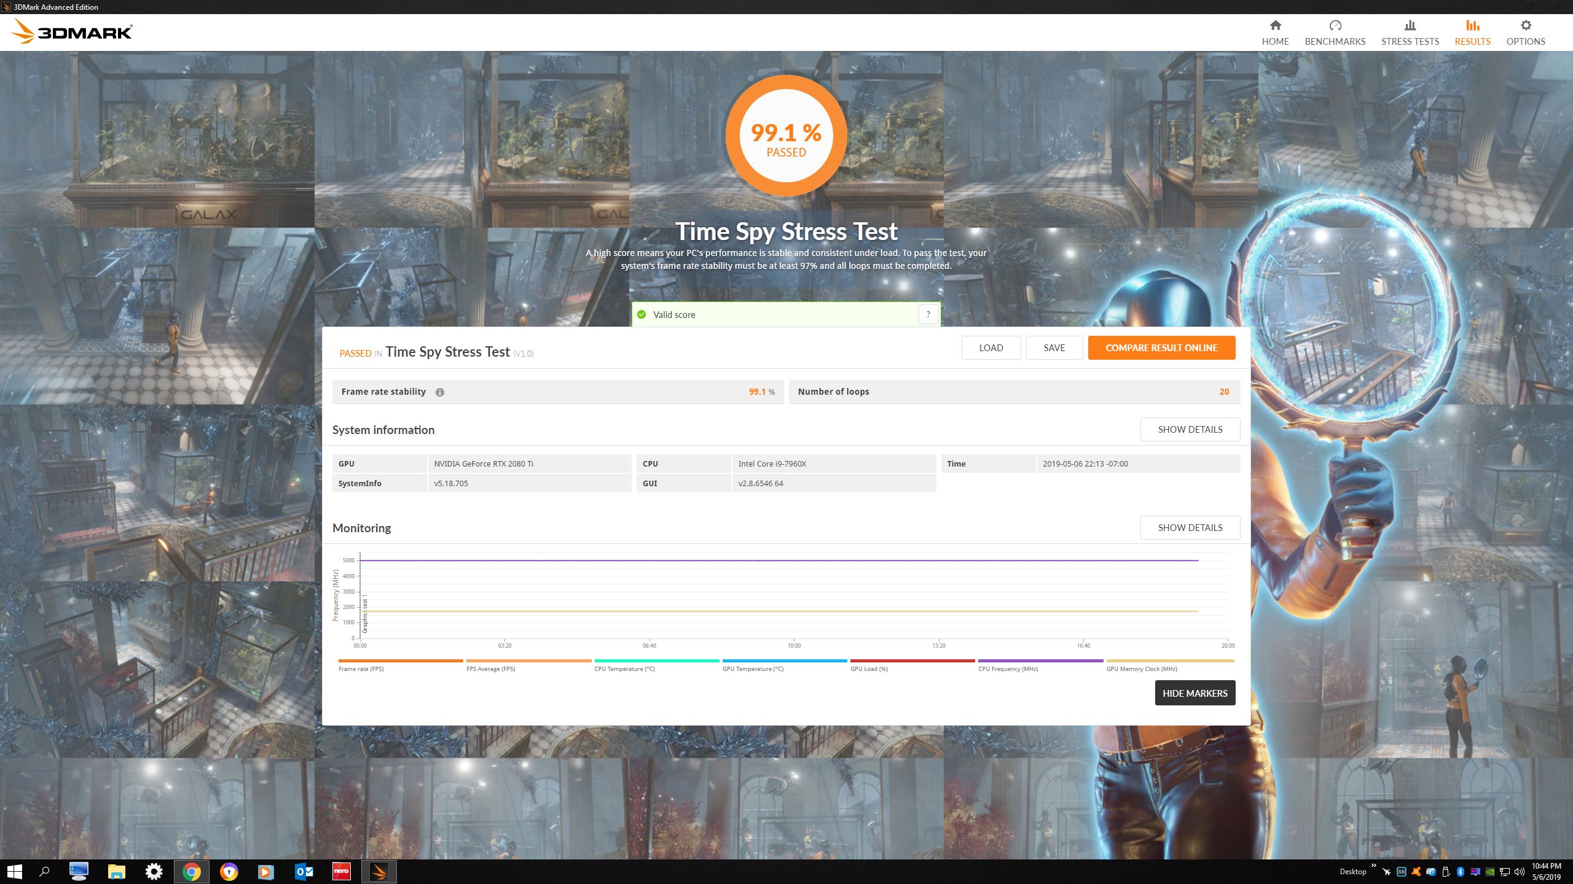Switch to the Results tab
The width and height of the screenshot is (1573, 884).
tap(1472, 33)
